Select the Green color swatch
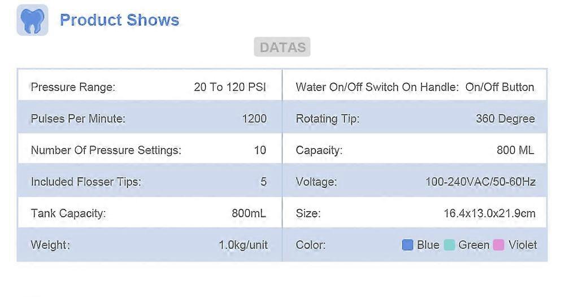This screenshot has height=297, width=565. click(x=450, y=245)
